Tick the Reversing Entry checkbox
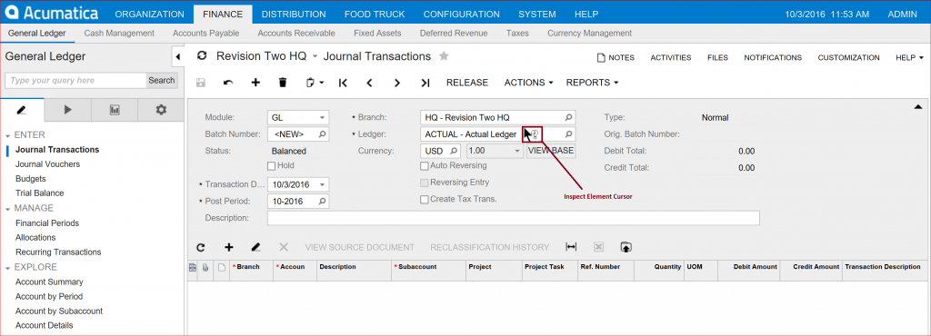 (x=424, y=183)
